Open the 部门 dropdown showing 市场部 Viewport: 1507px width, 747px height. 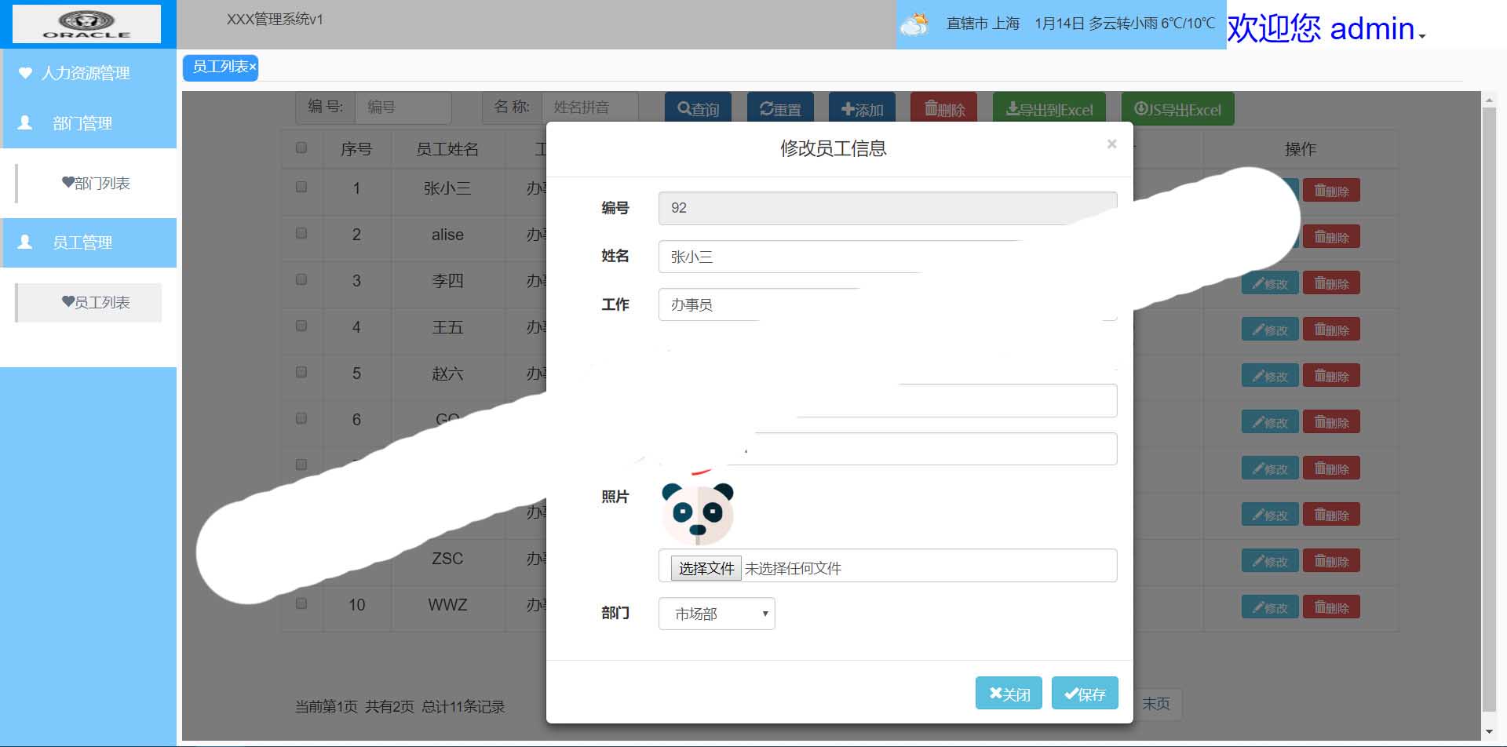point(717,614)
